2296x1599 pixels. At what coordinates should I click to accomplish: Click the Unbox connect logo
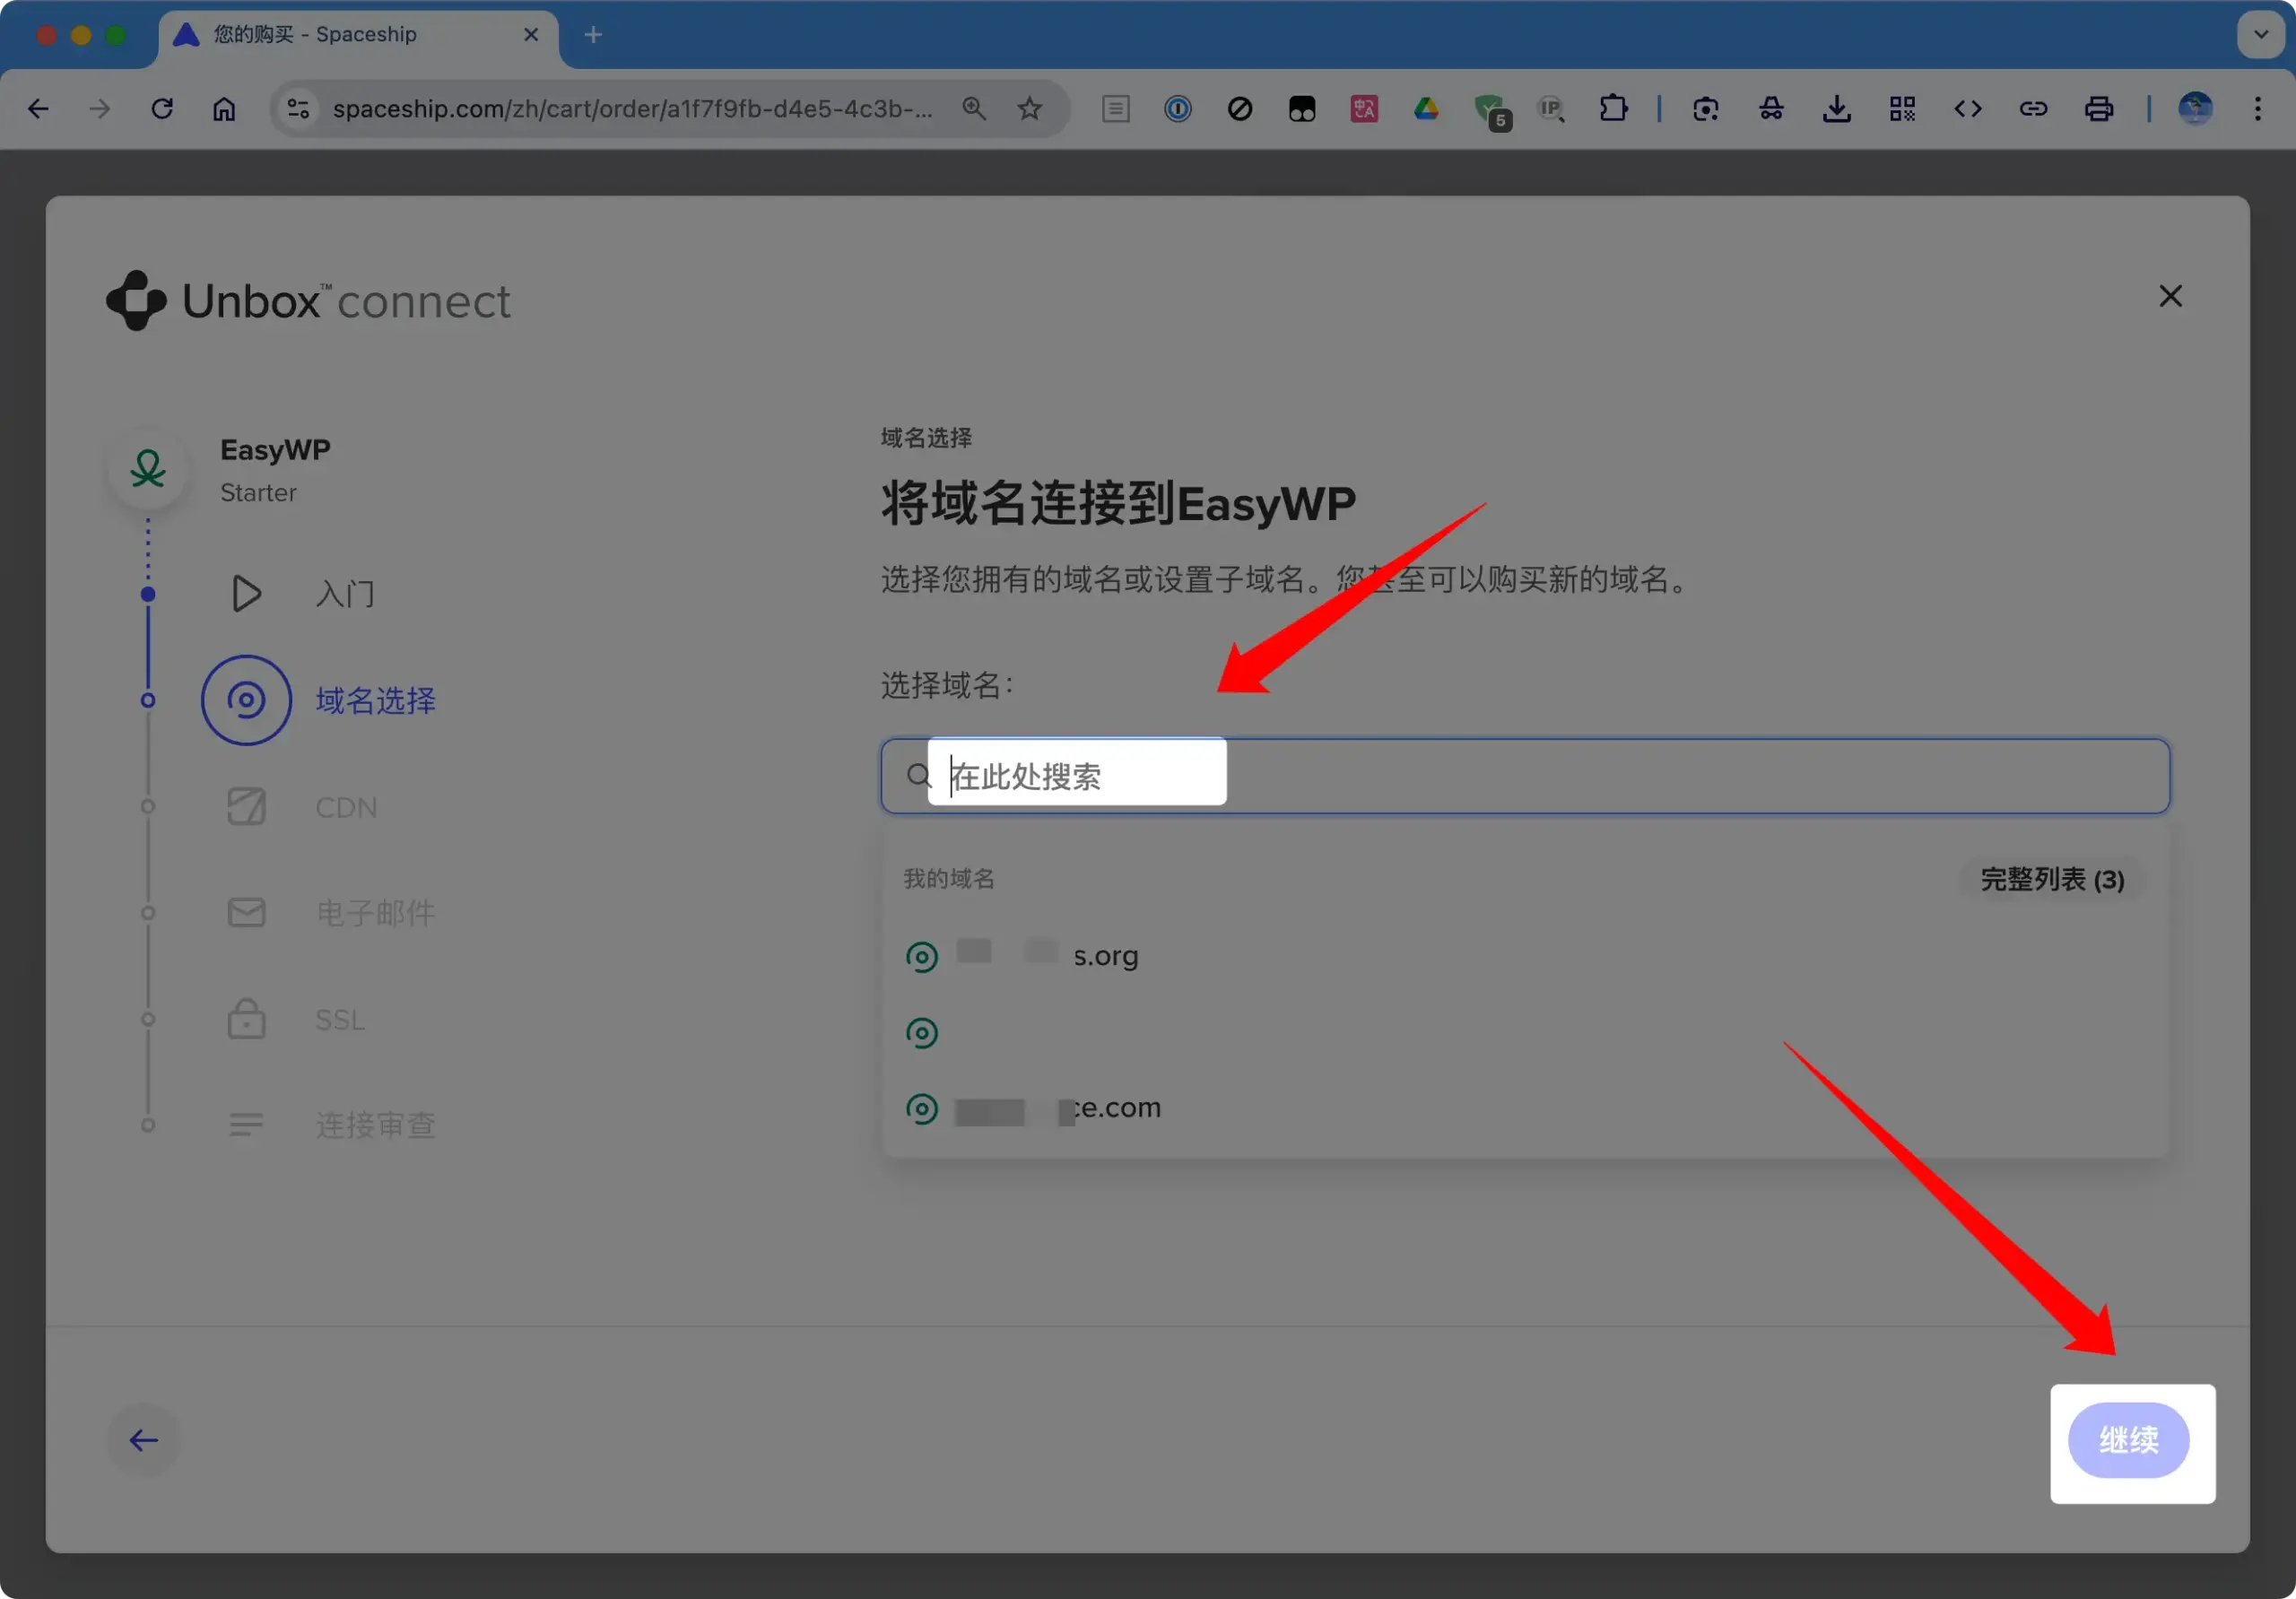coord(308,300)
